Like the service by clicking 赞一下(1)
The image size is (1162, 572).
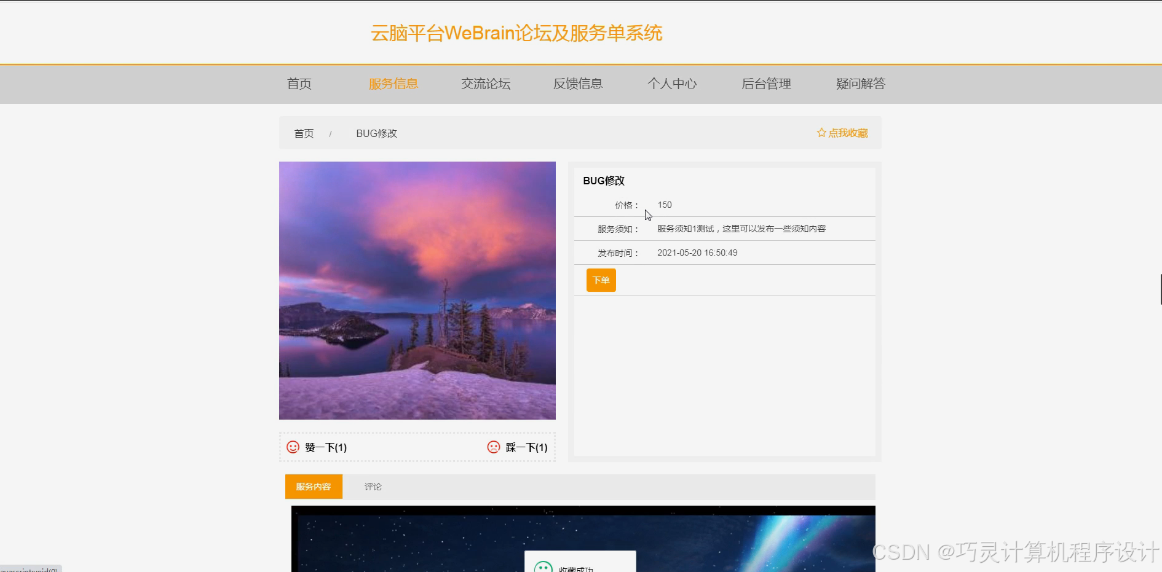tap(326, 447)
